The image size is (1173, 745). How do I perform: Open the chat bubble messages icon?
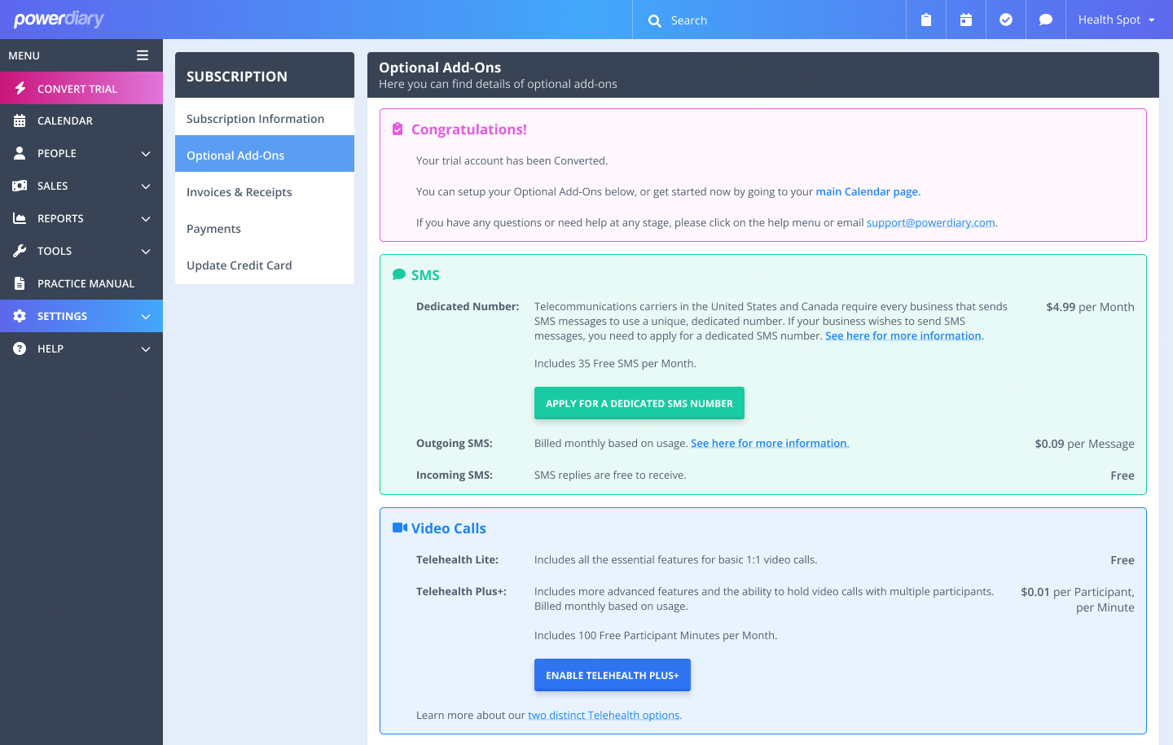(x=1046, y=20)
